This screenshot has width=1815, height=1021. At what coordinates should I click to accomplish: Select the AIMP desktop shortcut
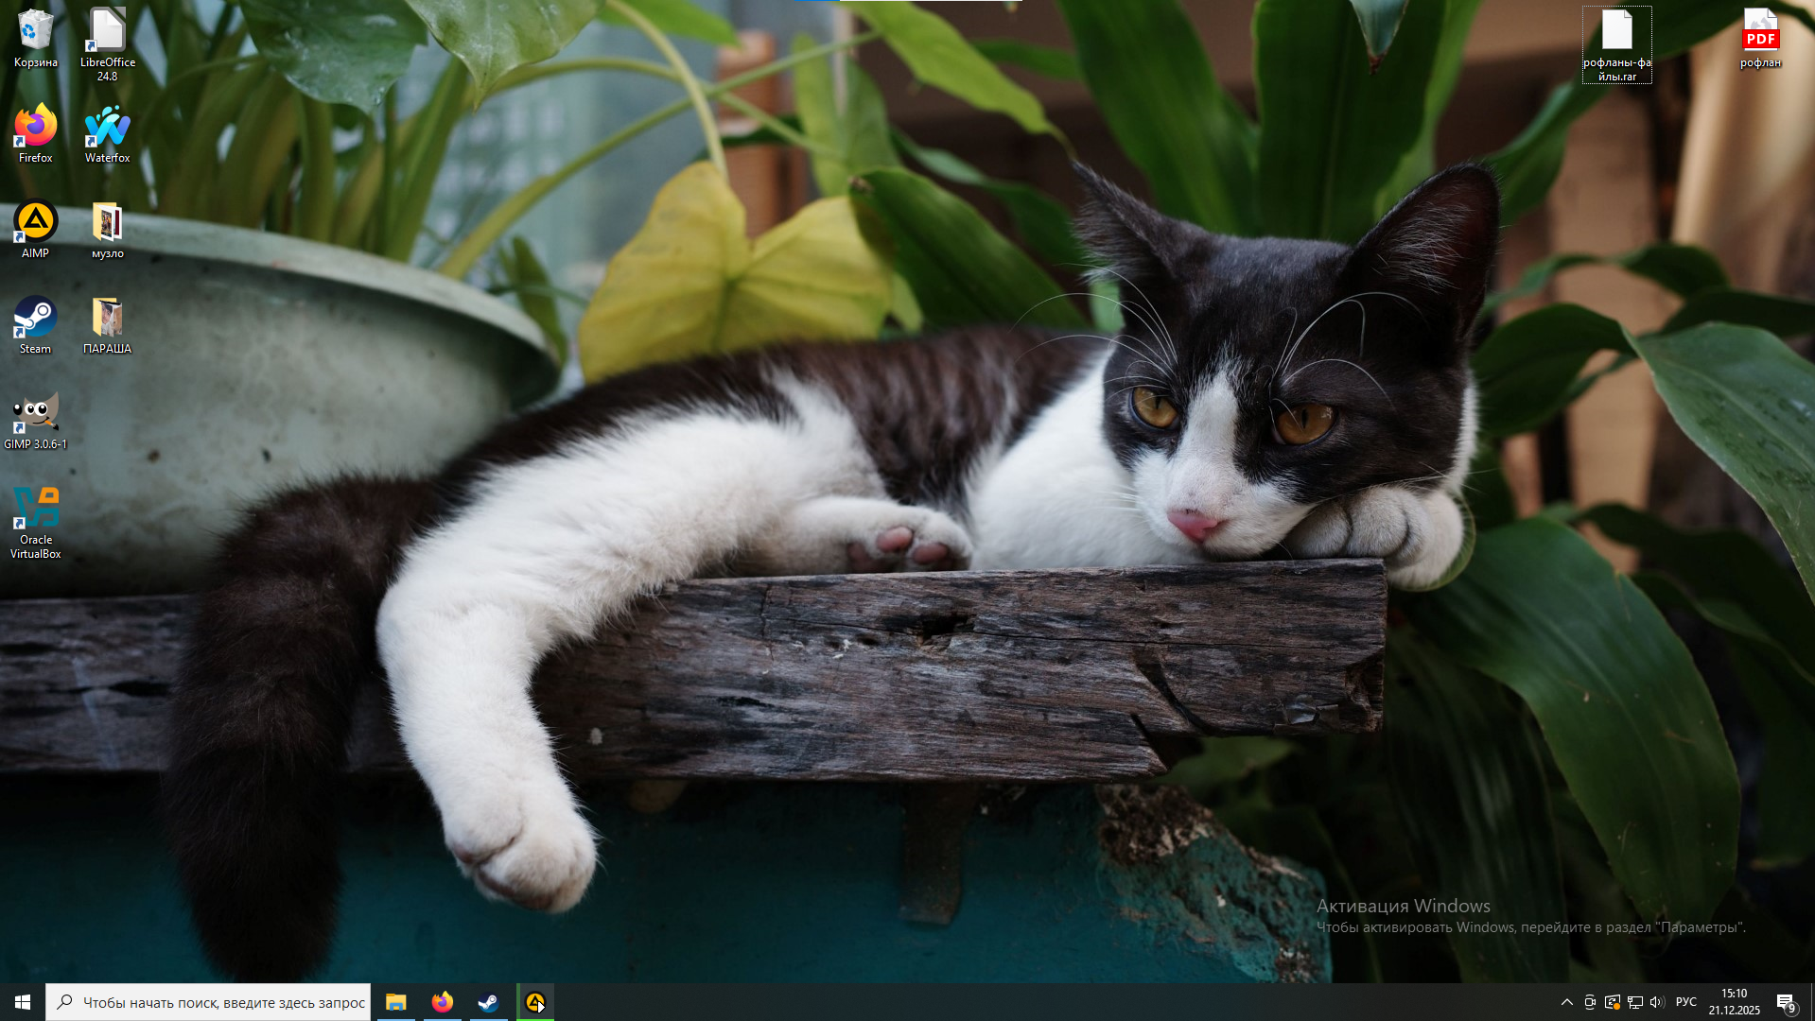36,230
